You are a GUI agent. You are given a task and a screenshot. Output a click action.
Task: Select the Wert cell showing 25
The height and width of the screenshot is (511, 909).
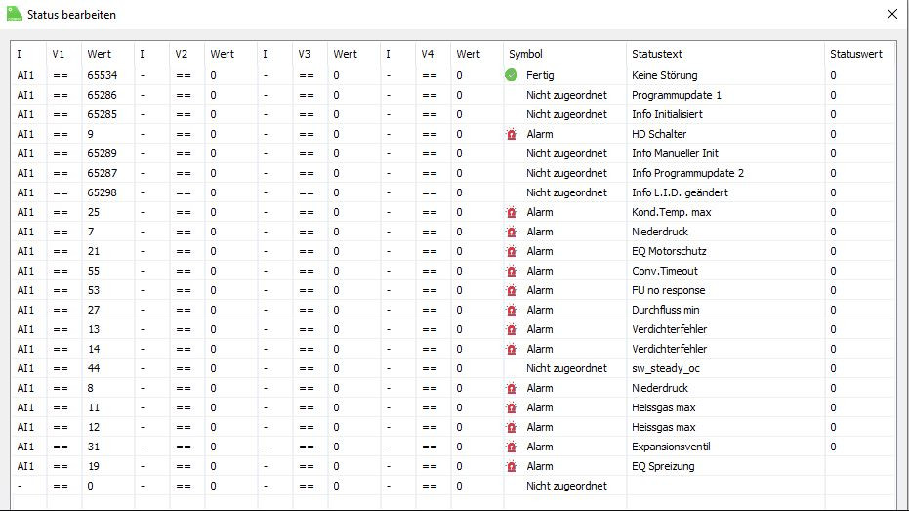point(94,212)
